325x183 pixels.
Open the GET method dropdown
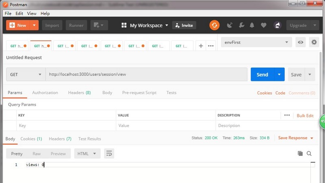pos(26,74)
